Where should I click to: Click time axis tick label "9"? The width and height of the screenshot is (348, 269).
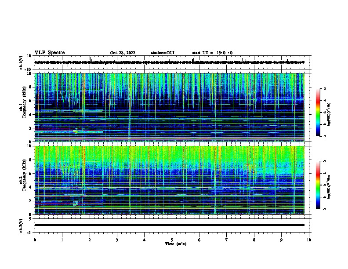(281, 240)
